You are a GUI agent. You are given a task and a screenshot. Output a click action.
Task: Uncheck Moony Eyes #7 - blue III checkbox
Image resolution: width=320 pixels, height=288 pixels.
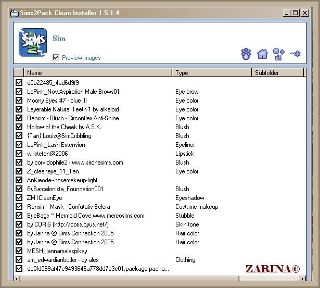coord(19,101)
